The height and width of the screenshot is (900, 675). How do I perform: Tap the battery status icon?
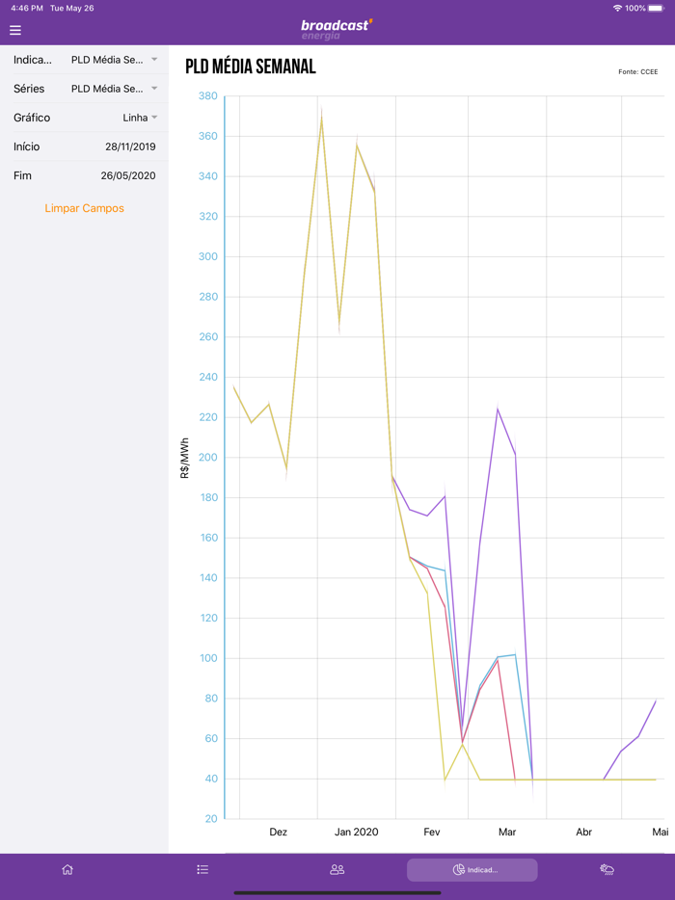tap(656, 8)
